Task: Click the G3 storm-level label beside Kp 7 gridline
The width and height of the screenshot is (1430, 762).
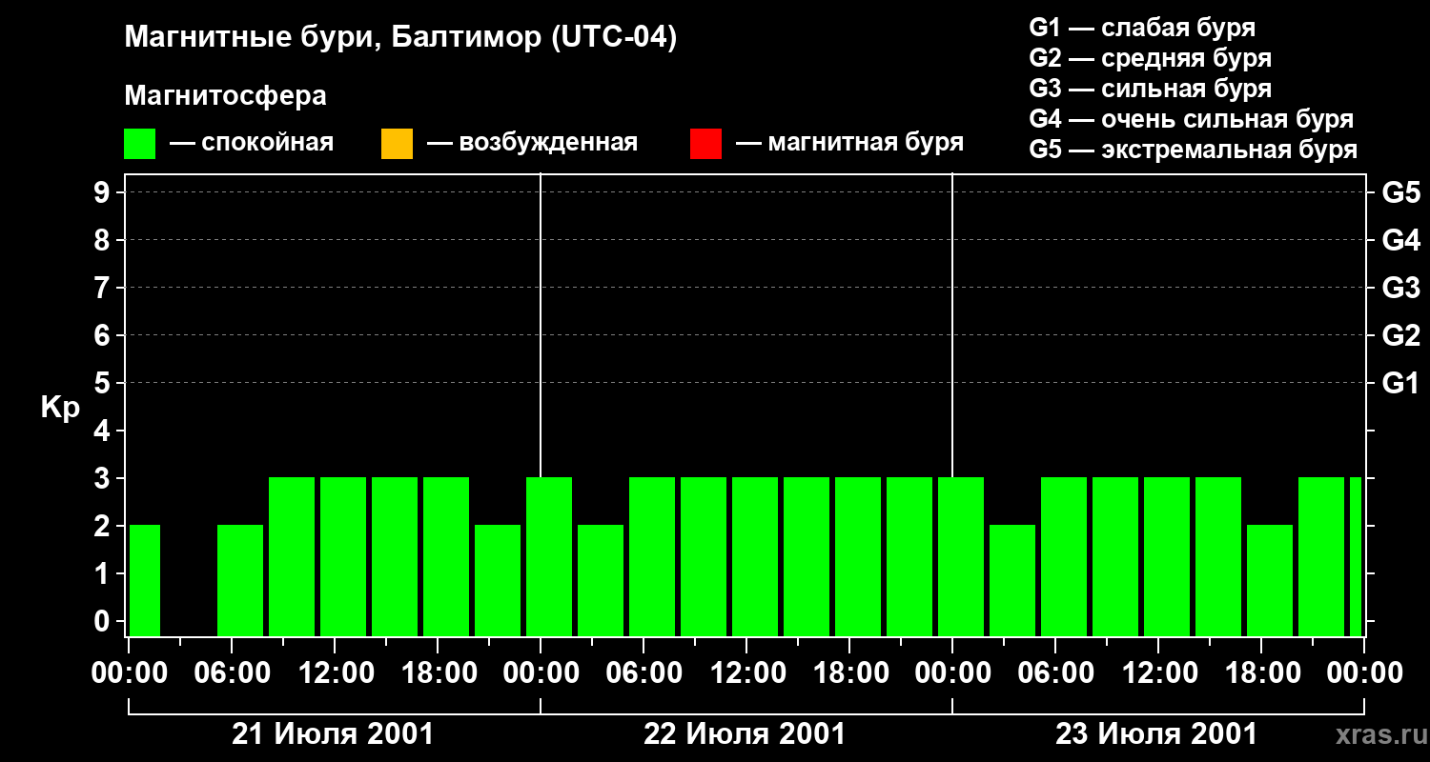Action: click(x=1401, y=288)
